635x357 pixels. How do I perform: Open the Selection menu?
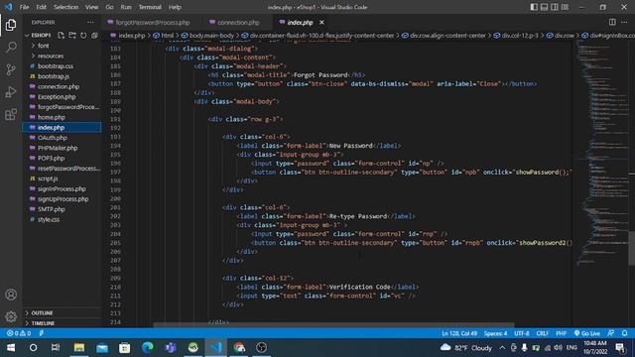tap(66, 7)
